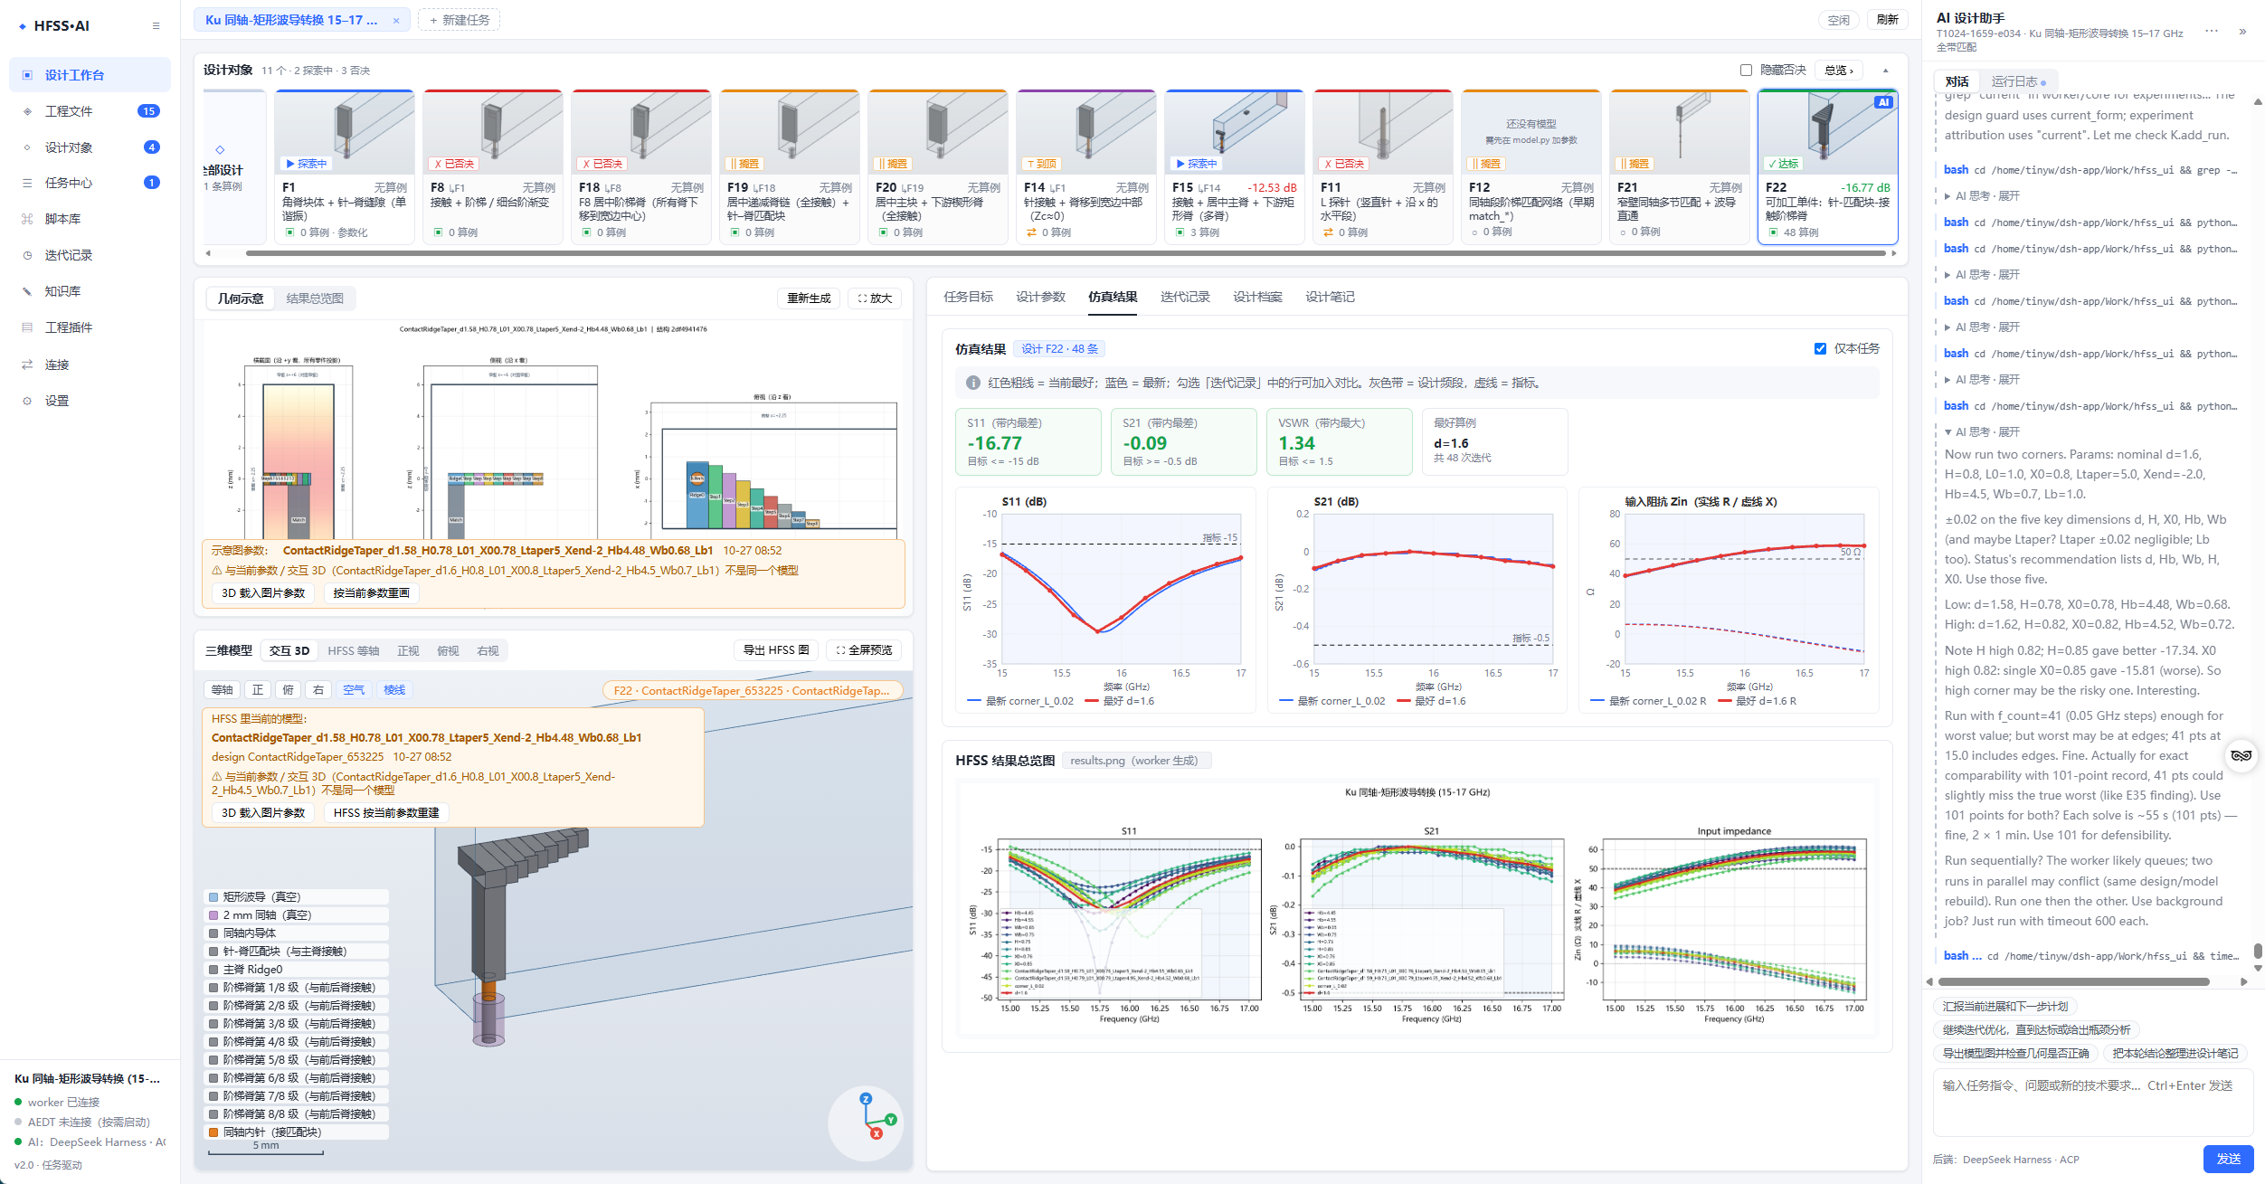
Task: Click the info icon in the simulation results hint
Action: pyautogui.click(x=973, y=384)
